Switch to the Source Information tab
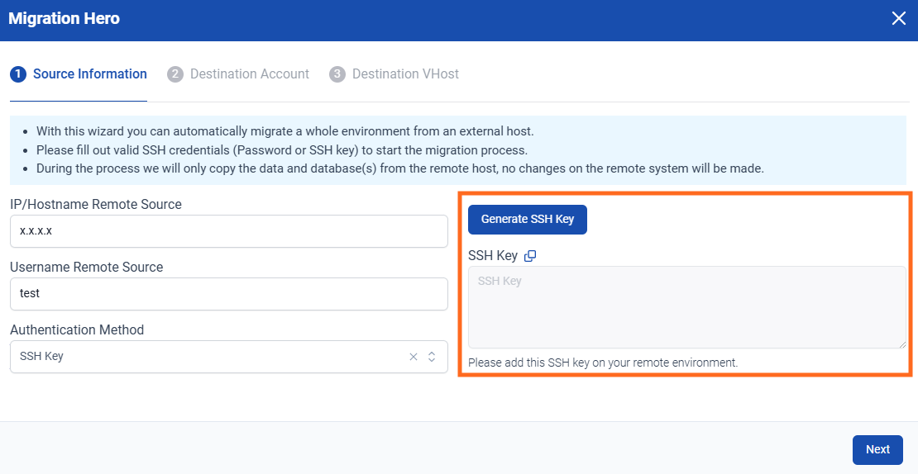918x474 pixels. (x=89, y=74)
